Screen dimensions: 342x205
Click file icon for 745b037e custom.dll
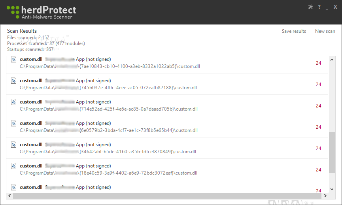pos(14,81)
